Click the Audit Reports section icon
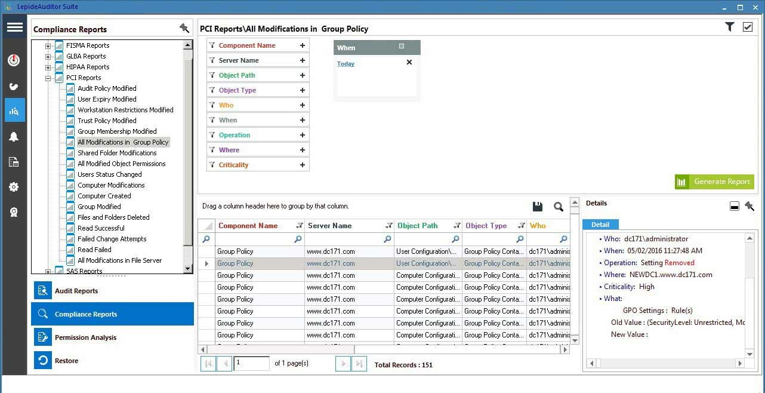765x393 pixels. click(43, 291)
